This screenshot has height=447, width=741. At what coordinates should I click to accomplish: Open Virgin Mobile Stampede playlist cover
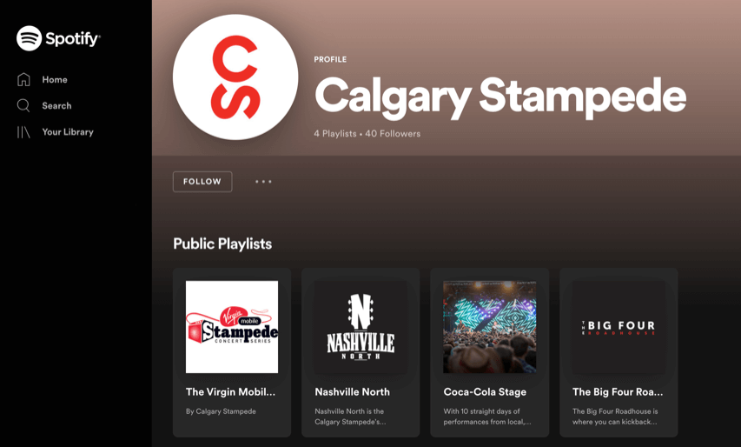(x=232, y=327)
